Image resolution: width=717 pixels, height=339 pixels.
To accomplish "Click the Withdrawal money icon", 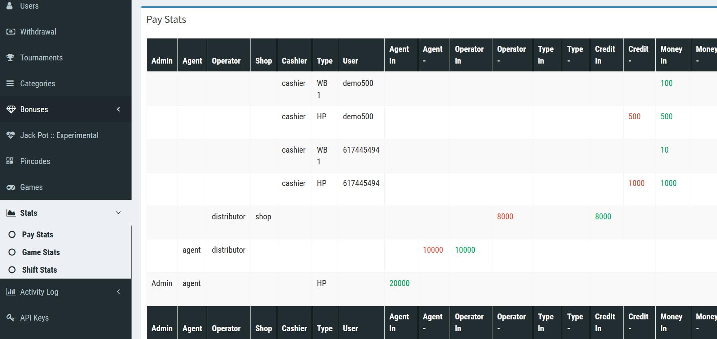I will point(11,32).
